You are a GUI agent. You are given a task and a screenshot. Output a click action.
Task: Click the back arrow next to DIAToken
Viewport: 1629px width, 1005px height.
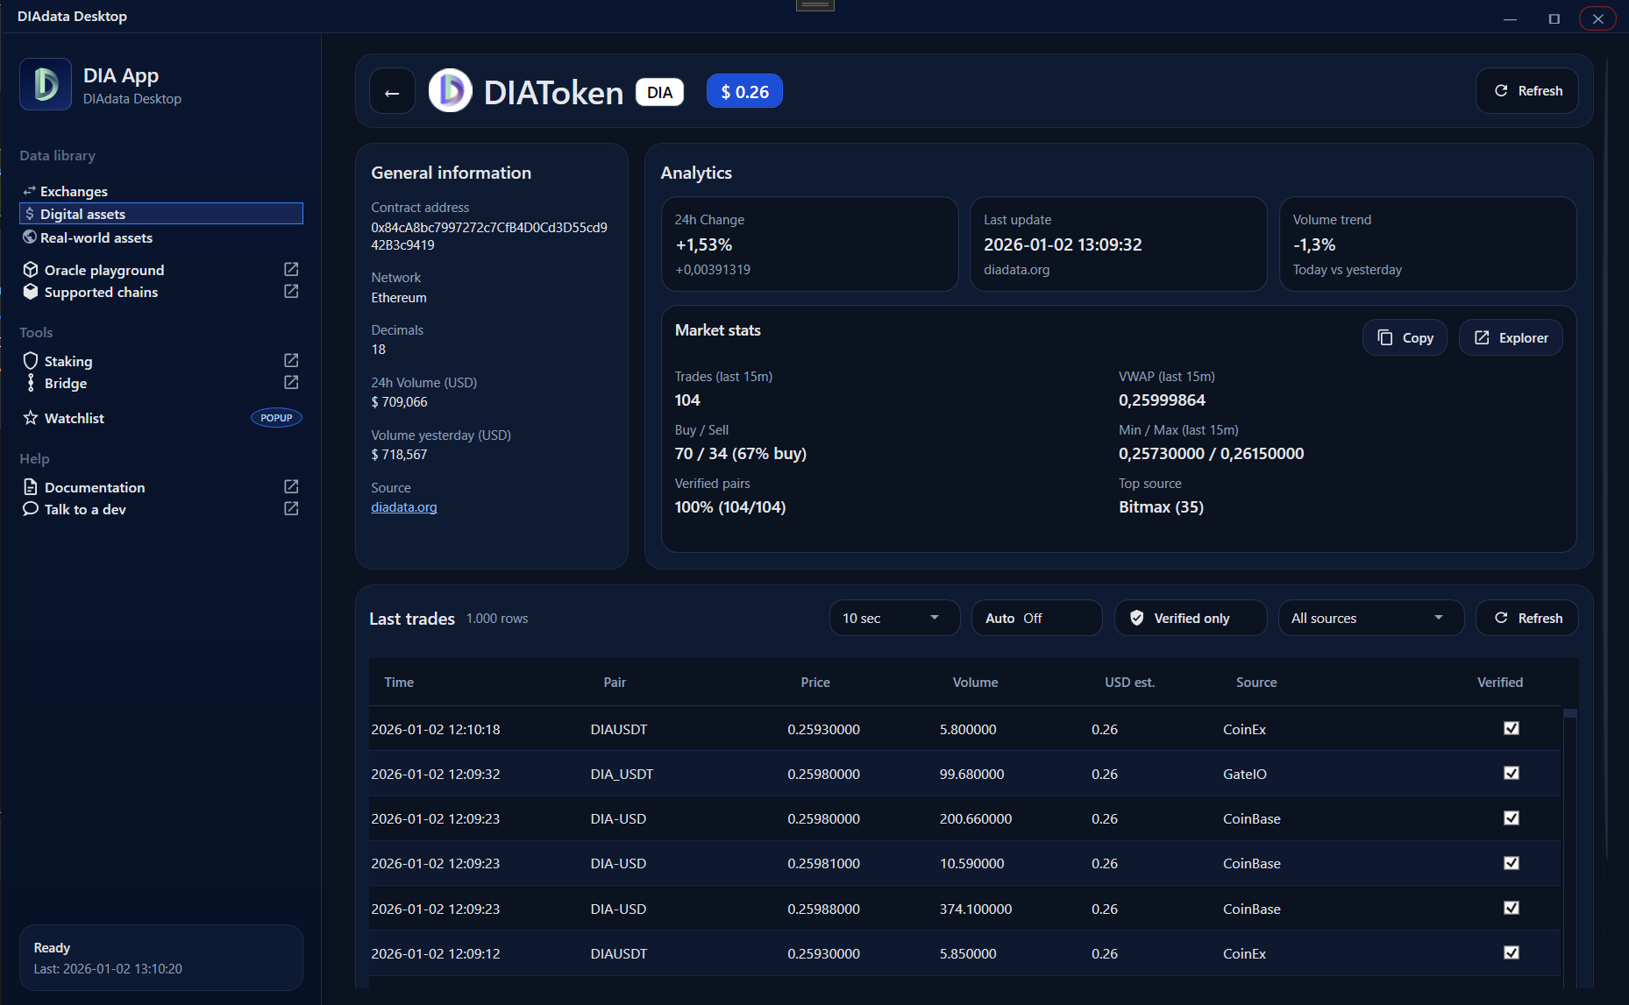392,92
